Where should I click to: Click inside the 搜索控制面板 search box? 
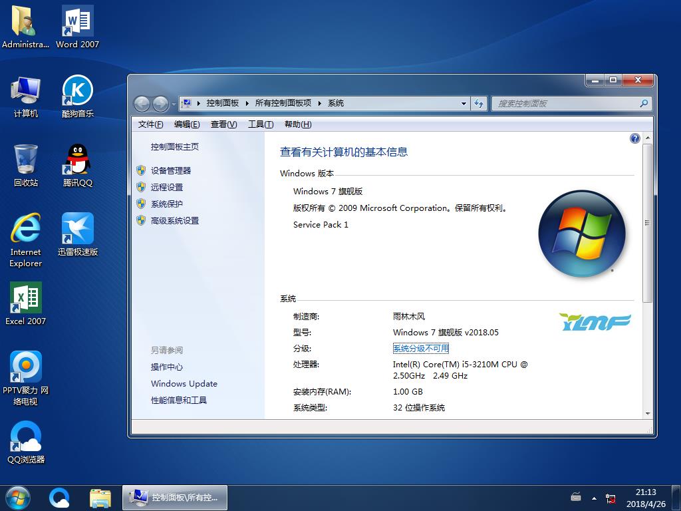569,103
